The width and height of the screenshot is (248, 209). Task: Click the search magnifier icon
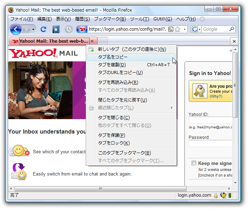coord(231,29)
